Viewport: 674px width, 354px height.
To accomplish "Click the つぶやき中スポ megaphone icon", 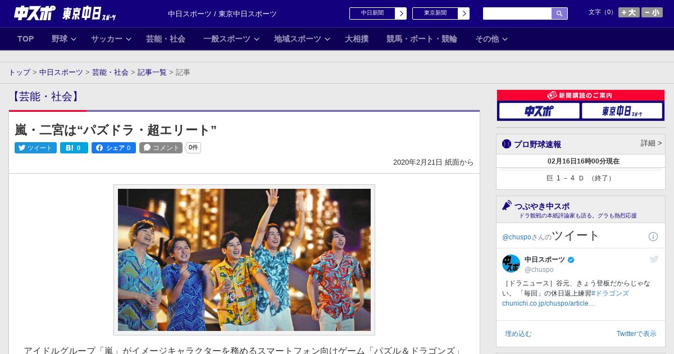I will pyautogui.click(x=507, y=206).
